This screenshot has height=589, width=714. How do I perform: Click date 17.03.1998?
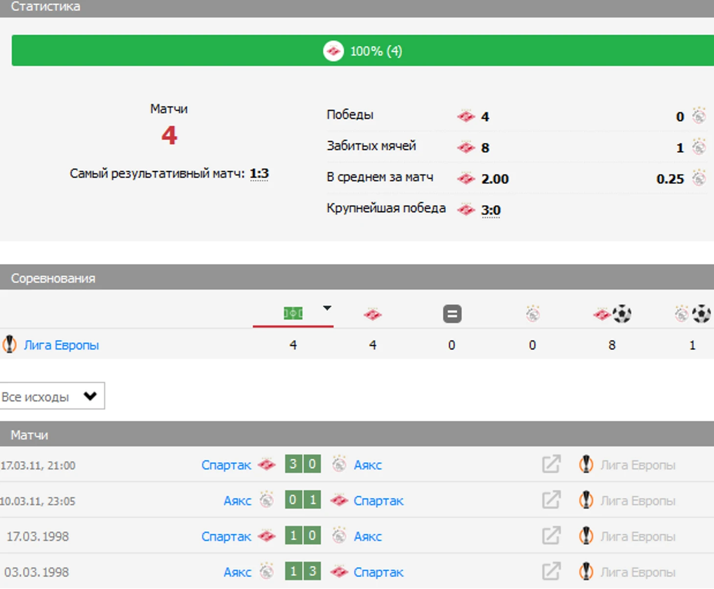pos(38,537)
